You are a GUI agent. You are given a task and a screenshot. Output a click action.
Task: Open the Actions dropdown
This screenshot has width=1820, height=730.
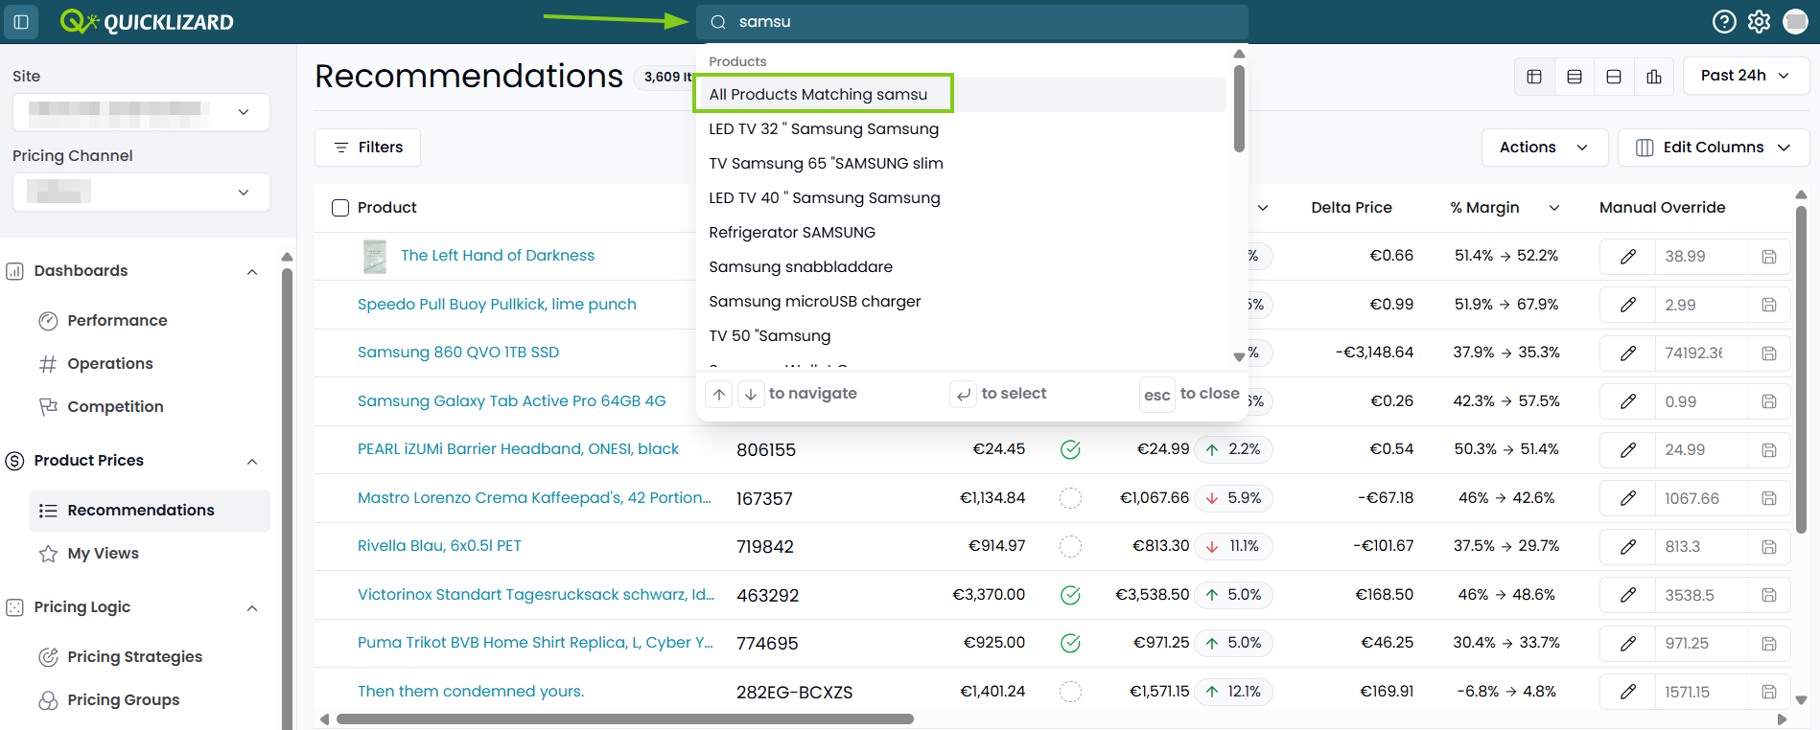pos(1544,148)
